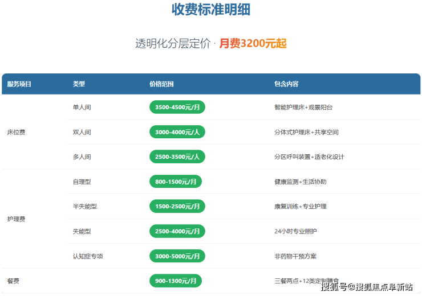Select the 包含内容 column header
Screen dimensions: 422x296
[x=286, y=84]
